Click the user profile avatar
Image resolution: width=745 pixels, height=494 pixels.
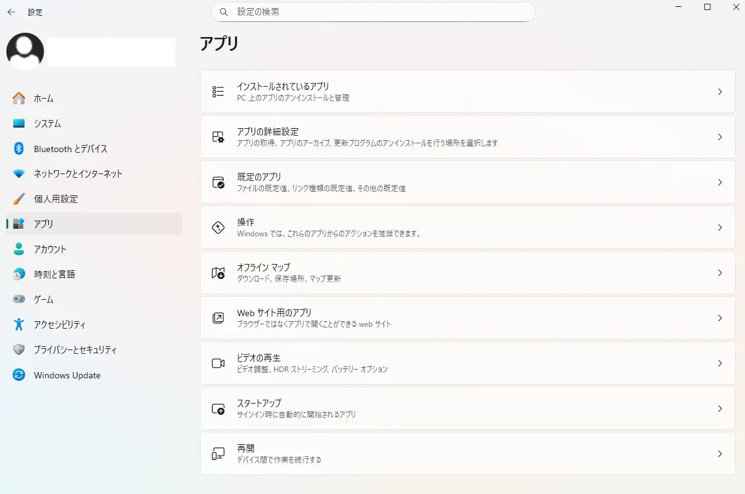tap(25, 52)
